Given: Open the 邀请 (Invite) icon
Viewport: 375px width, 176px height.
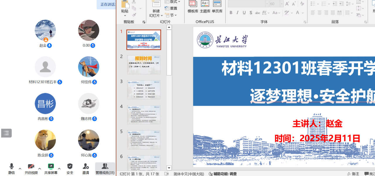Looking at the screenshot, I should coord(86,167).
